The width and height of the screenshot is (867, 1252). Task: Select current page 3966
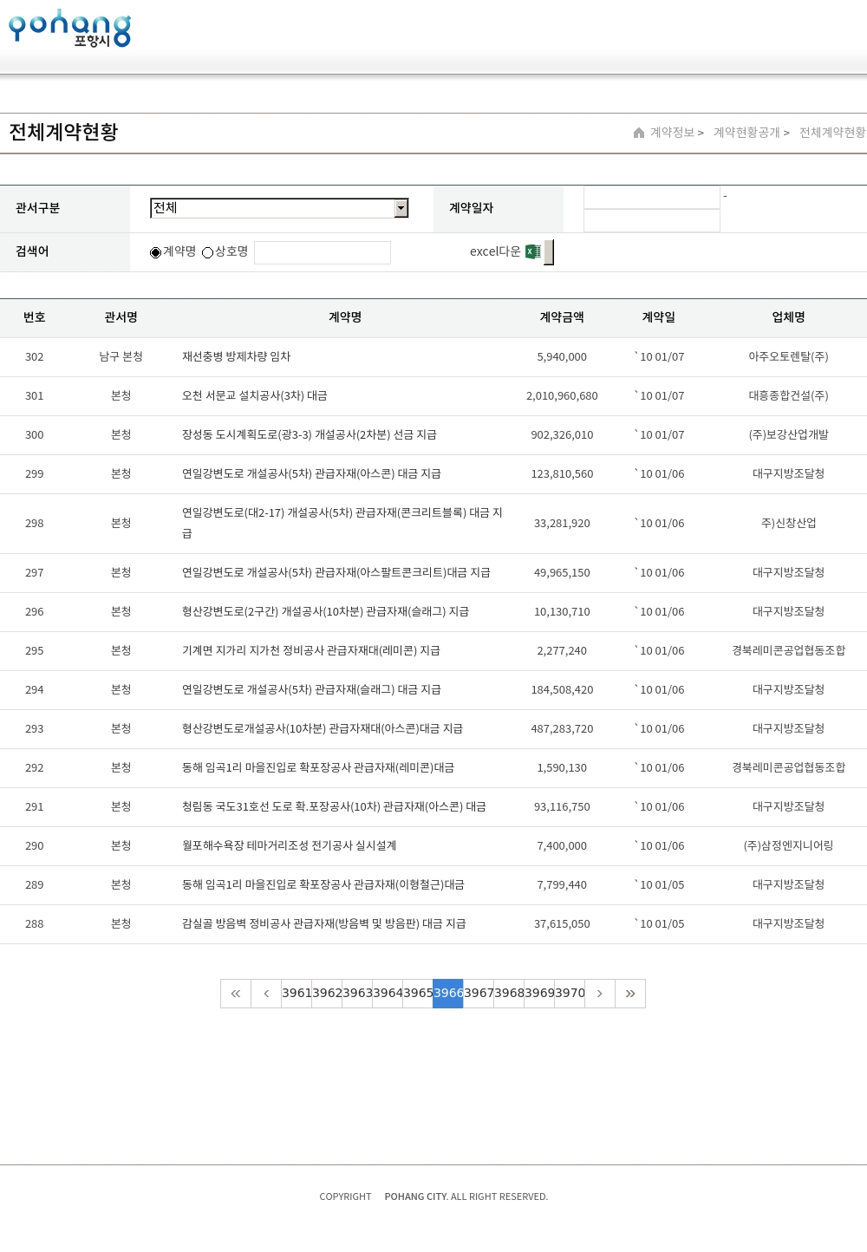click(448, 994)
